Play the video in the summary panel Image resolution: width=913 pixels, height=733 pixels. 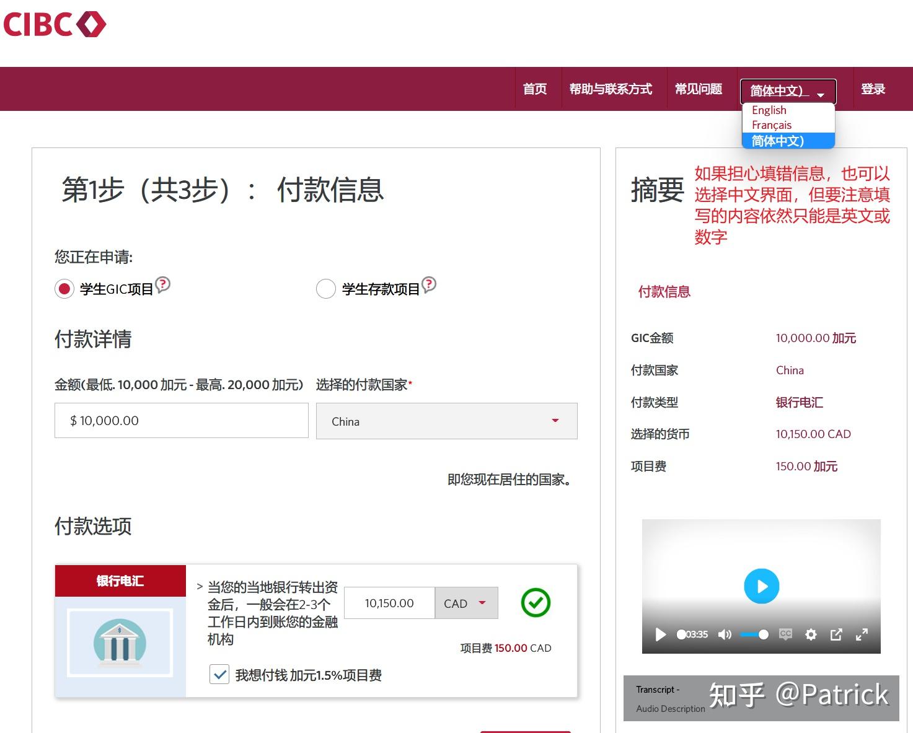coord(761,586)
